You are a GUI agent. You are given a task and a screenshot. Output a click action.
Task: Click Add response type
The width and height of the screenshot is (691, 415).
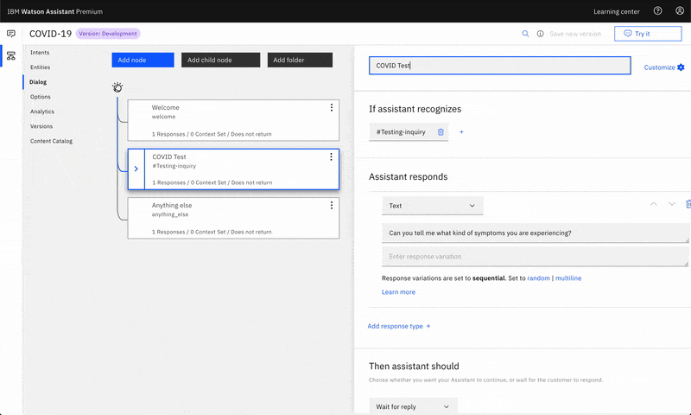point(399,326)
